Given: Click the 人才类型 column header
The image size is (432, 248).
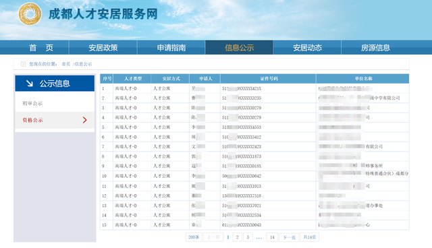Looking at the screenshot, I should (x=132, y=79).
